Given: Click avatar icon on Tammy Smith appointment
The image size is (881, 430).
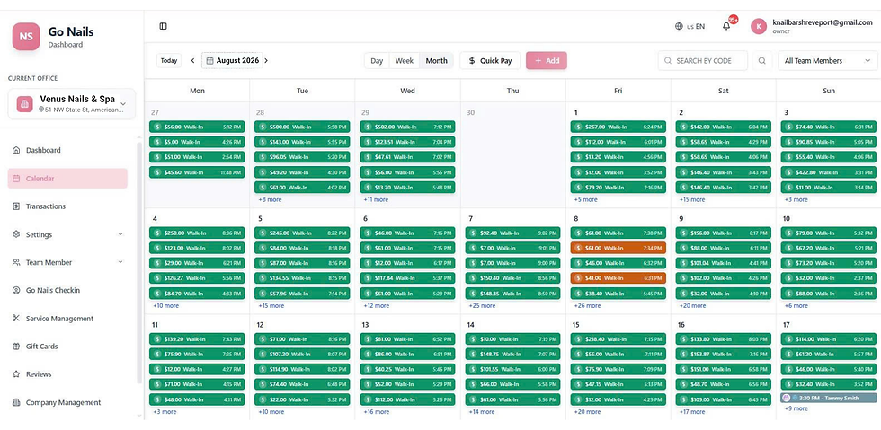Looking at the screenshot, I should tap(787, 398).
